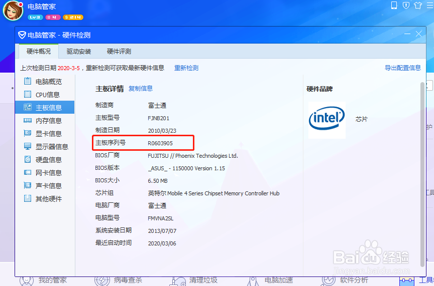
Task: Click the 主板信息 motherboard icon
Action: [28, 107]
